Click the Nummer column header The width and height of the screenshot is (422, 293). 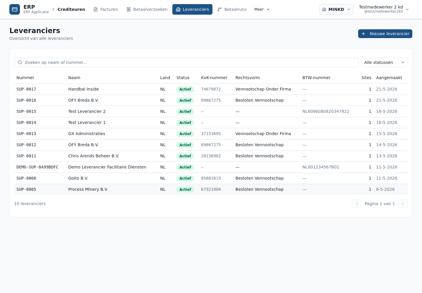click(x=25, y=78)
